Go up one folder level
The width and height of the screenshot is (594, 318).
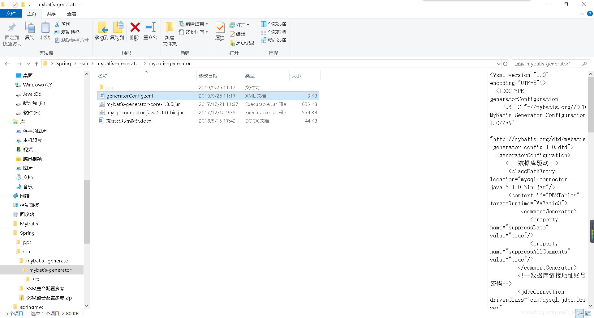(x=37, y=64)
